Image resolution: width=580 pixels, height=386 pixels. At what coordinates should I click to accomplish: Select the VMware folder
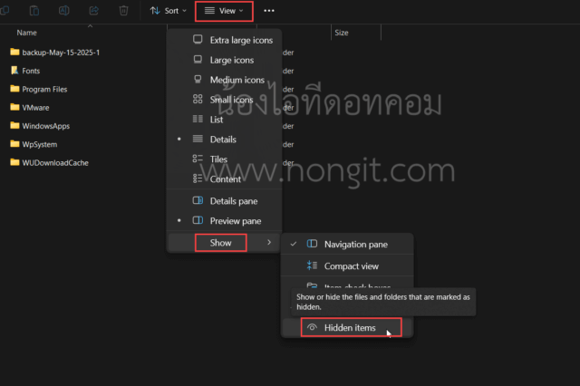[30, 108]
